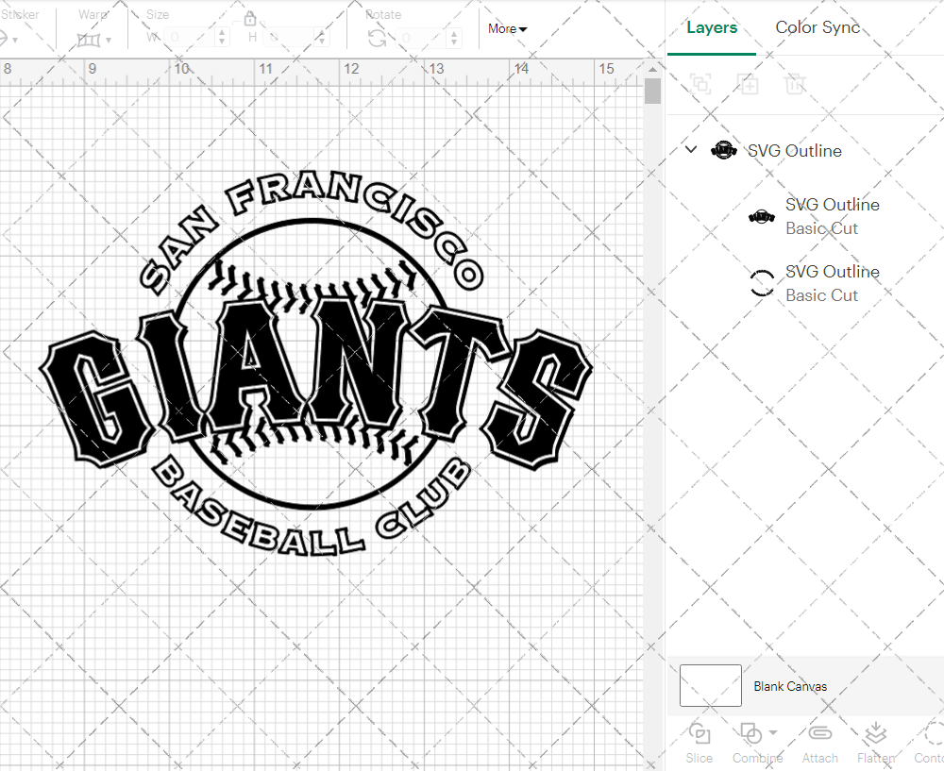Click the Group icon in the Layers panel
Viewport: 944px width, 771px height.
click(x=700, y=84)
